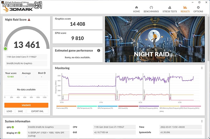Click the options gear icon
This screenshot has width=210, height=139.
click(x=198, y=7)
